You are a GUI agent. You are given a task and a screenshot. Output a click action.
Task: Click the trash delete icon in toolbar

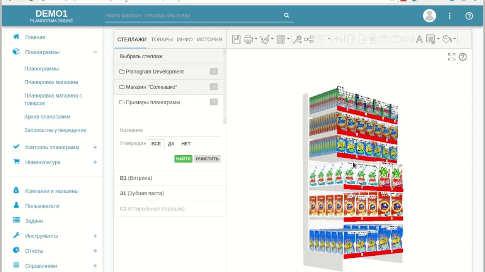[x=373, y=39]
